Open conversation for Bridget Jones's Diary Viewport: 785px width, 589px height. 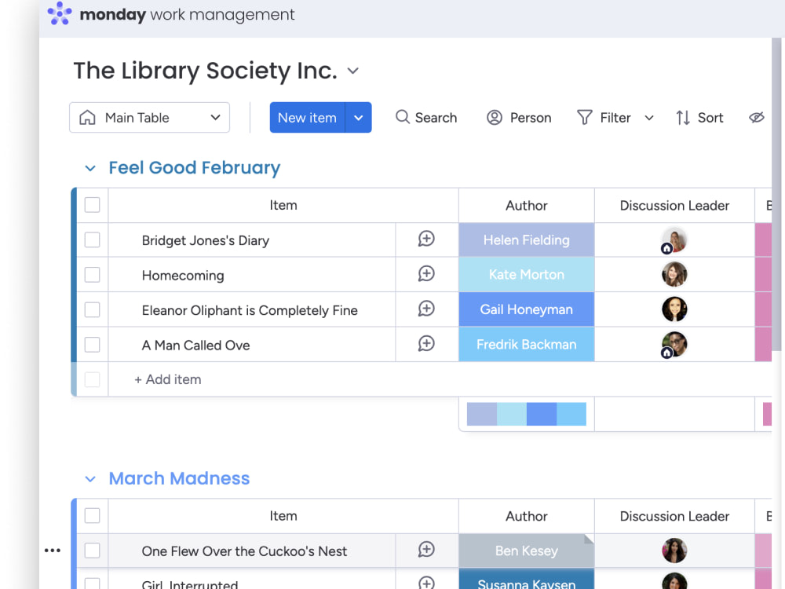coord(426,239)
